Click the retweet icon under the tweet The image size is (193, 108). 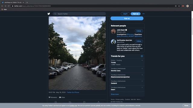click(x=70, y=102)
